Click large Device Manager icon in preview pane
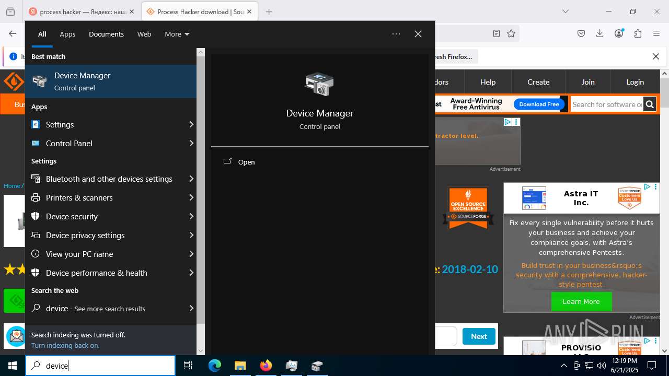The height and width of the screenshot is (376, 669). (319, 84)
